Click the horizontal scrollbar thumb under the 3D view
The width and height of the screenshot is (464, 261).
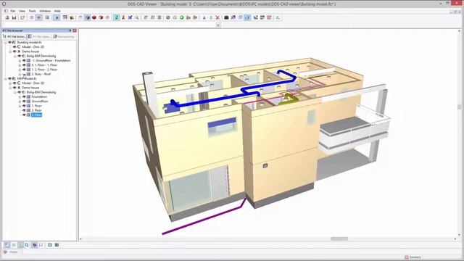point(339,239)
